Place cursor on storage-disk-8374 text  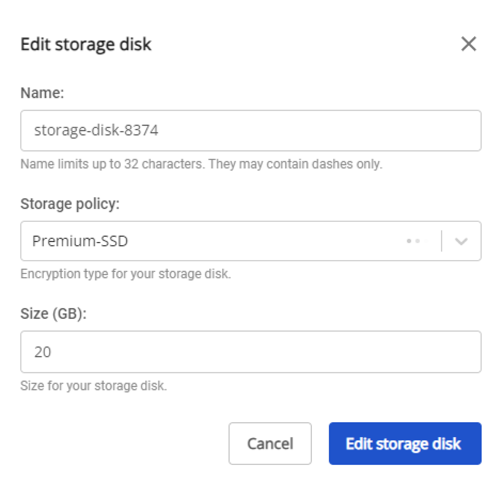96,131
